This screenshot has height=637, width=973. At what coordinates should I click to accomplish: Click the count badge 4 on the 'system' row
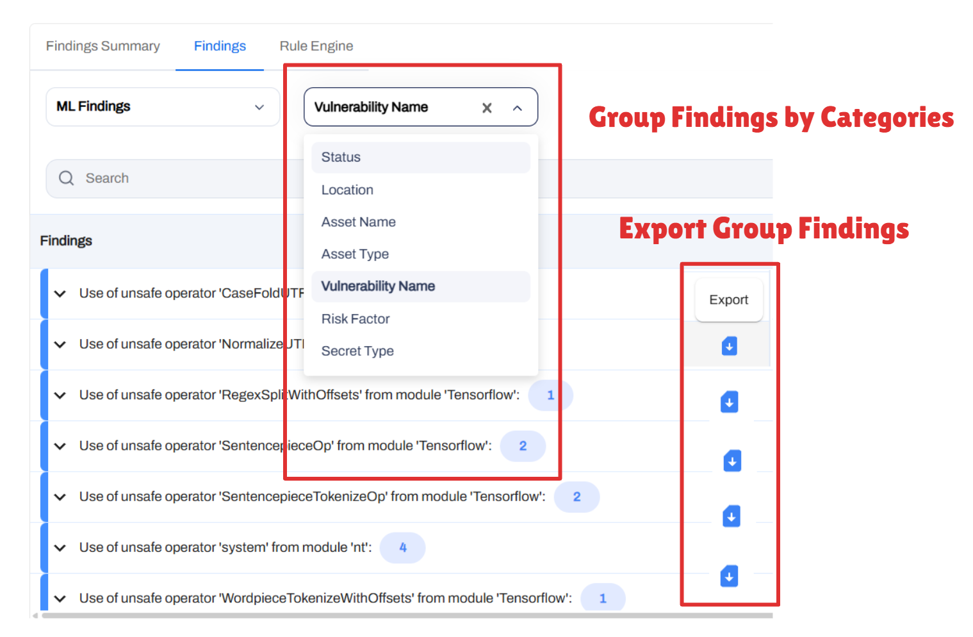click(x=402, y=548)
